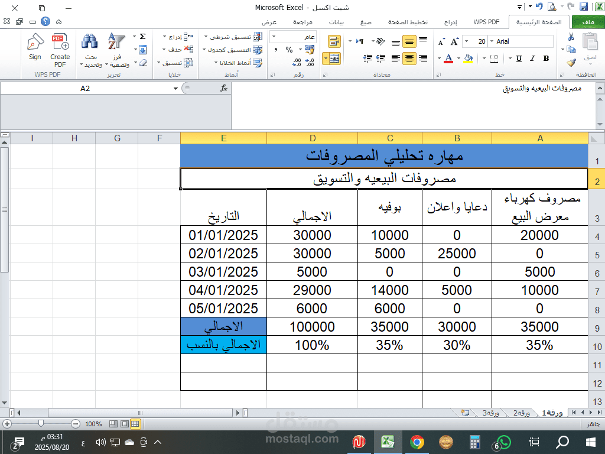Expand the formula bar chevron
Screen dimensions: 605x454
point(600,88)
